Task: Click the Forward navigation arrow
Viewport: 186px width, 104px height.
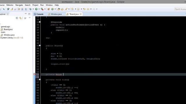Action: 94,9
